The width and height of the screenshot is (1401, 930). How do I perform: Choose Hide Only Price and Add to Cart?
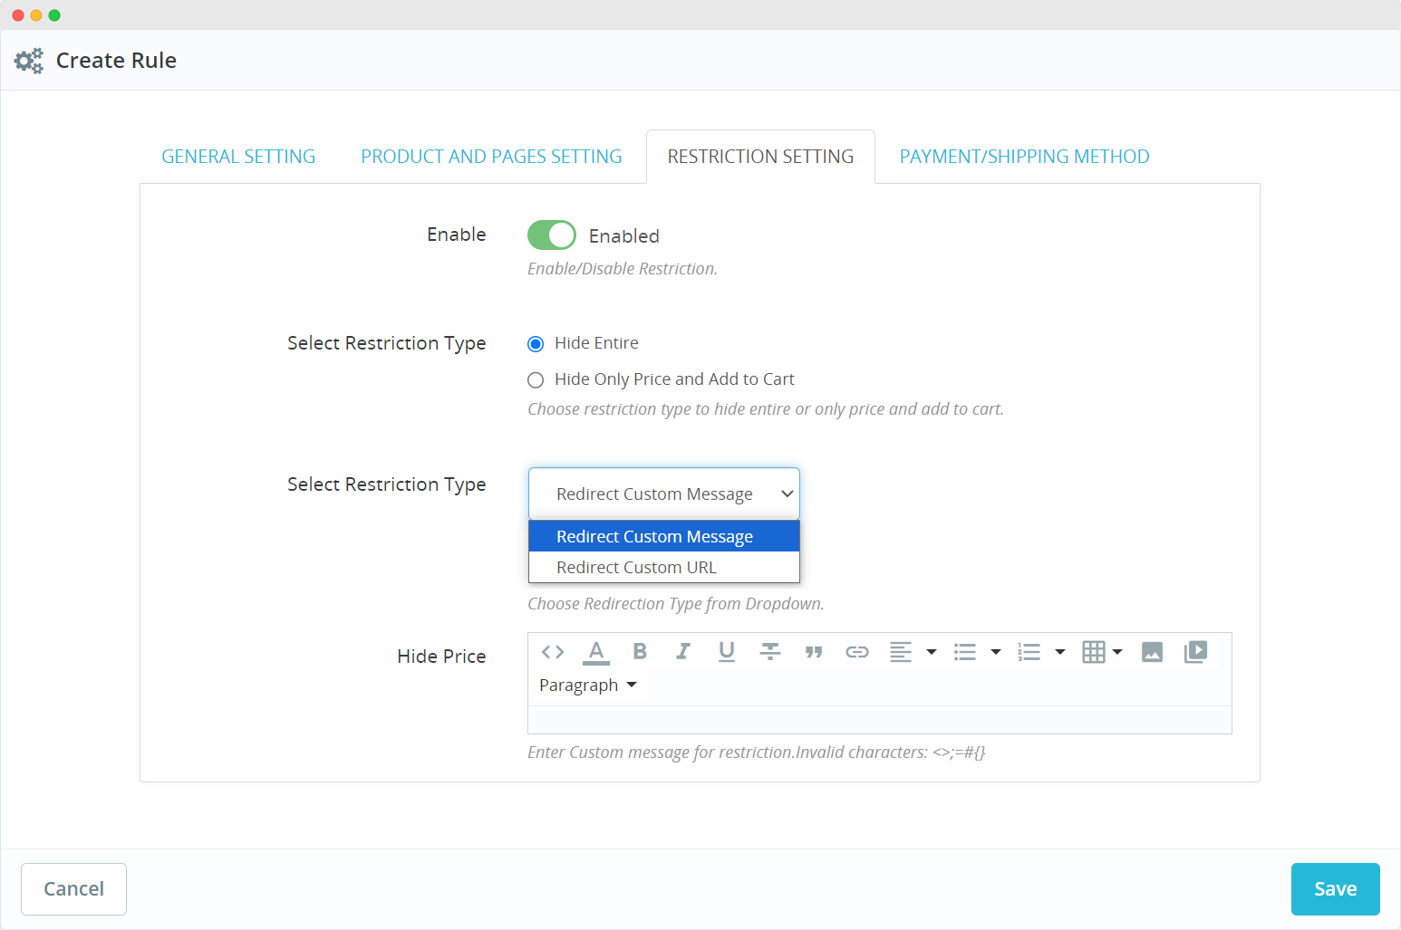click(536, 380)
